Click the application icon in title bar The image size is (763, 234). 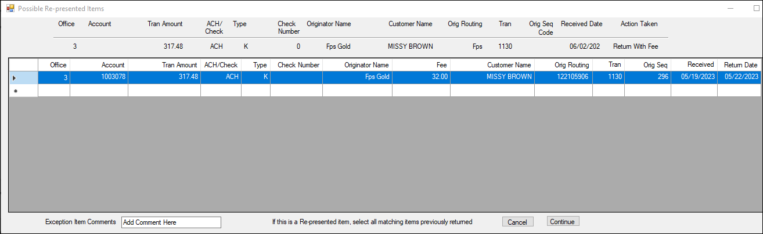pos(10,9)
